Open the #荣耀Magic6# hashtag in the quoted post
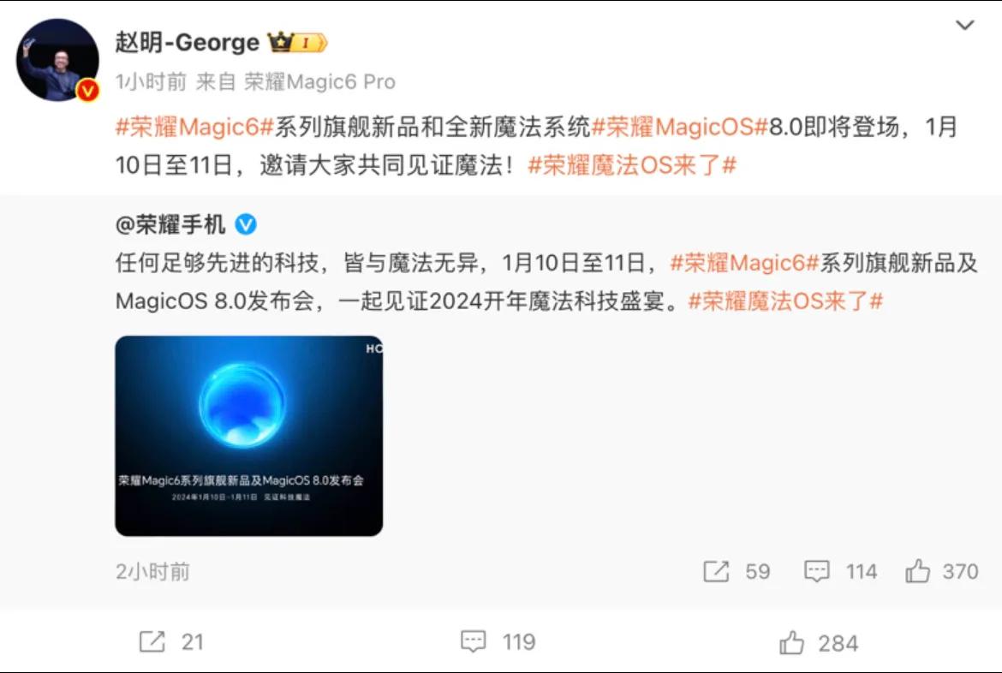 (744, 263)
